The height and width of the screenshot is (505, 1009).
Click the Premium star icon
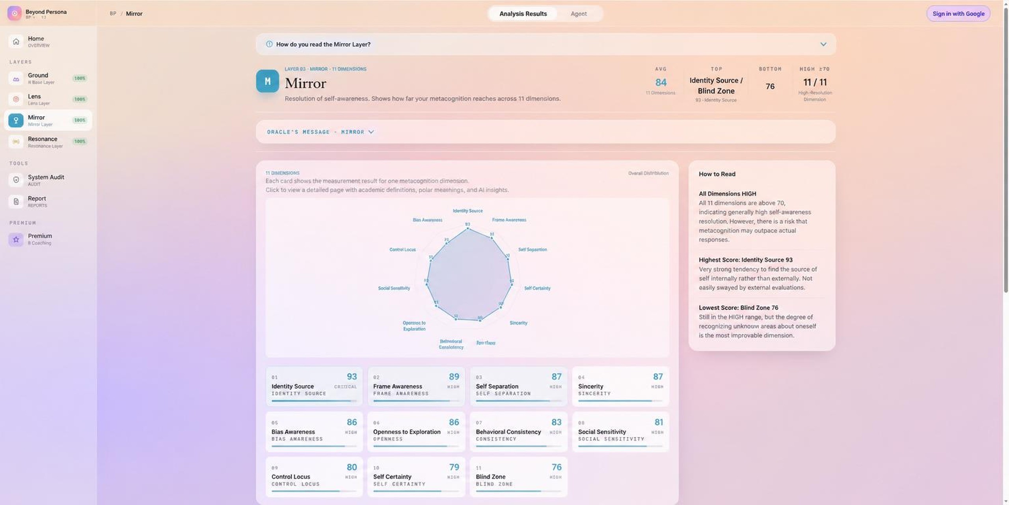click(16, 239)
